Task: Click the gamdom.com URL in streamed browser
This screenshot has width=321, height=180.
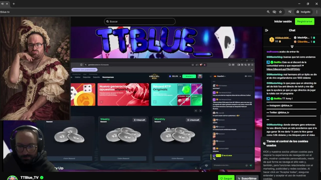Action: [98, 65]
